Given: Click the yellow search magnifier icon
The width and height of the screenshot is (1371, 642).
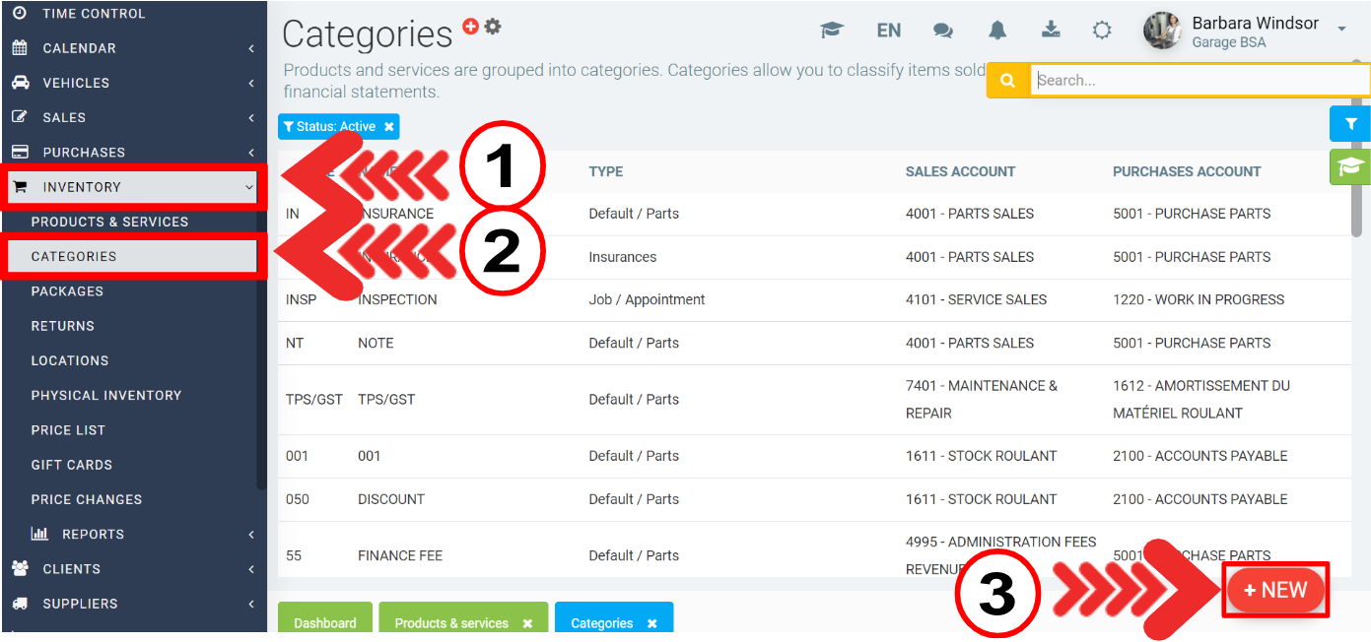Looking at the screenshot, I should coord(1007,81).
